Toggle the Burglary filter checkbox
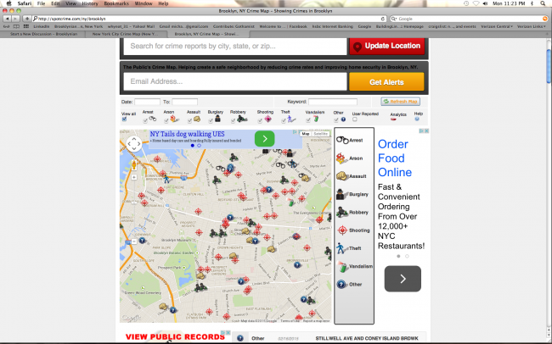Screen dimensions: 552x344 coord(211,120)
